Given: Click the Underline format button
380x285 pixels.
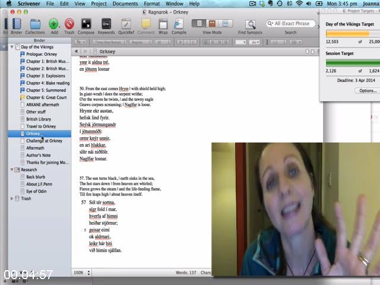Looking at the screenshot, I should 193,42.
